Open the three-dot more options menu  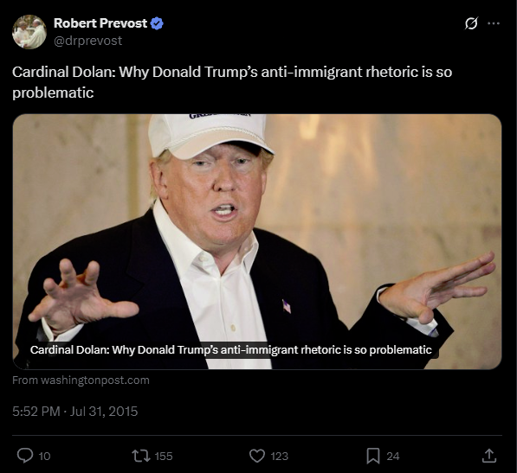pyautogui.click(x=494, y=23)
